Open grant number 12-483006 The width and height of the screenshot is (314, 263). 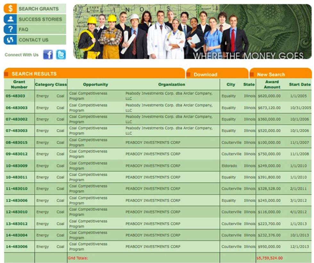(17, 200)
